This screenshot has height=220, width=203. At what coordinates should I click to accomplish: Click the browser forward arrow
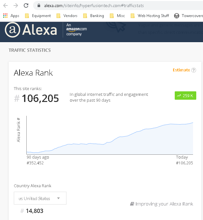coord(16,5)
